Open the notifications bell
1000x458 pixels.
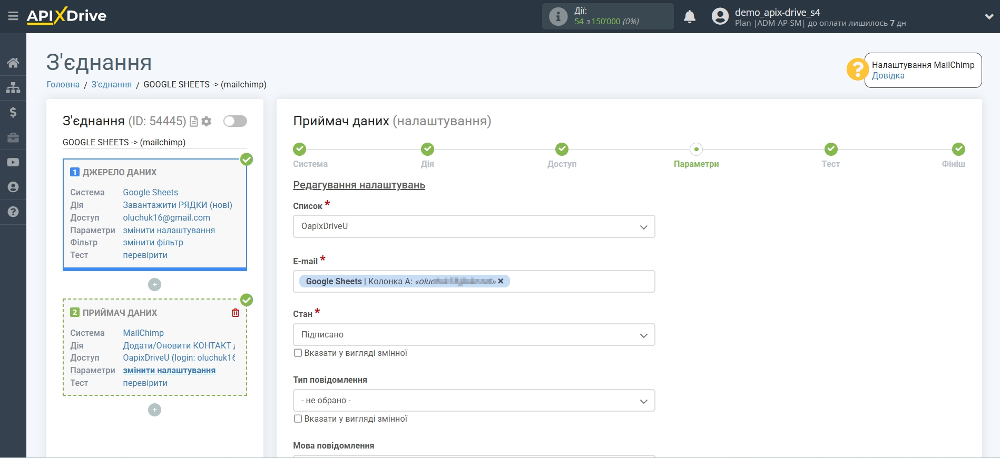pyautogui.click(x=690, y=16)
